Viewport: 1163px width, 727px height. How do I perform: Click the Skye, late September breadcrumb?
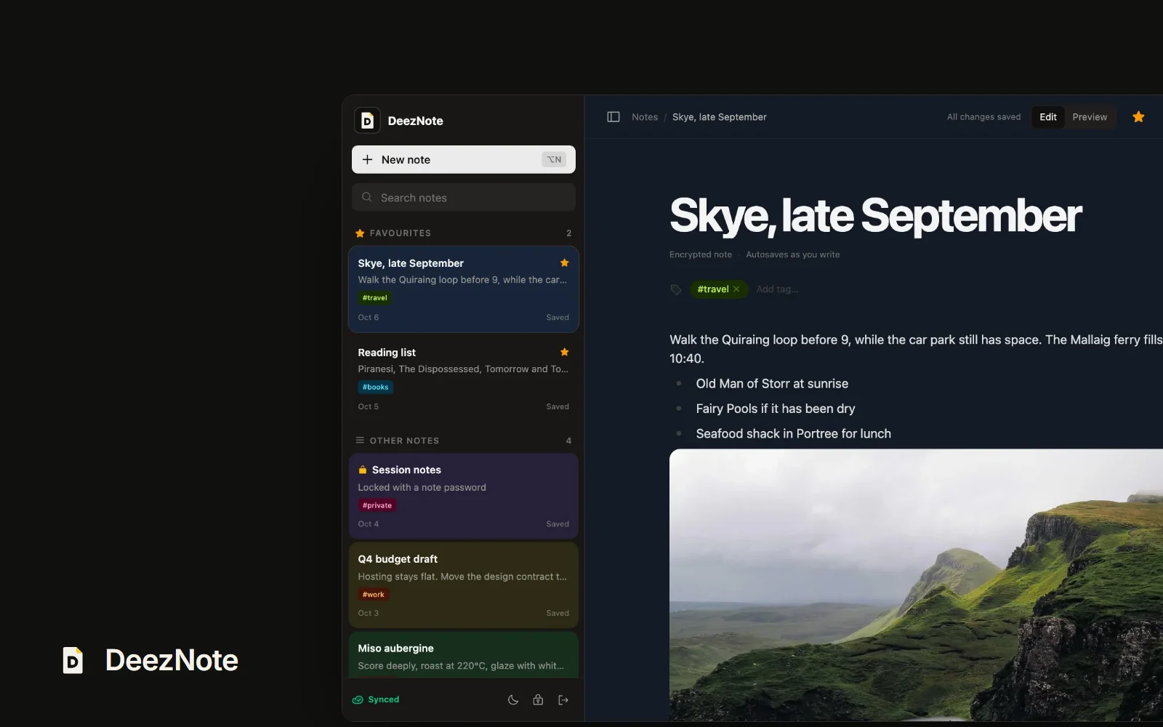click(719, 117)
